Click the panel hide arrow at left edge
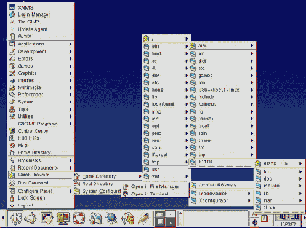 [x=2, y=218]
